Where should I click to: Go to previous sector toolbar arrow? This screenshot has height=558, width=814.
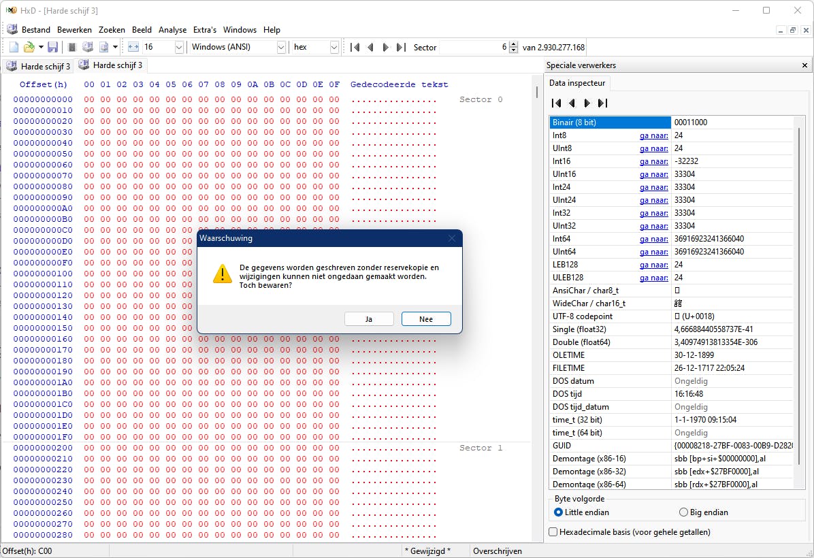(x=370, y=47)
